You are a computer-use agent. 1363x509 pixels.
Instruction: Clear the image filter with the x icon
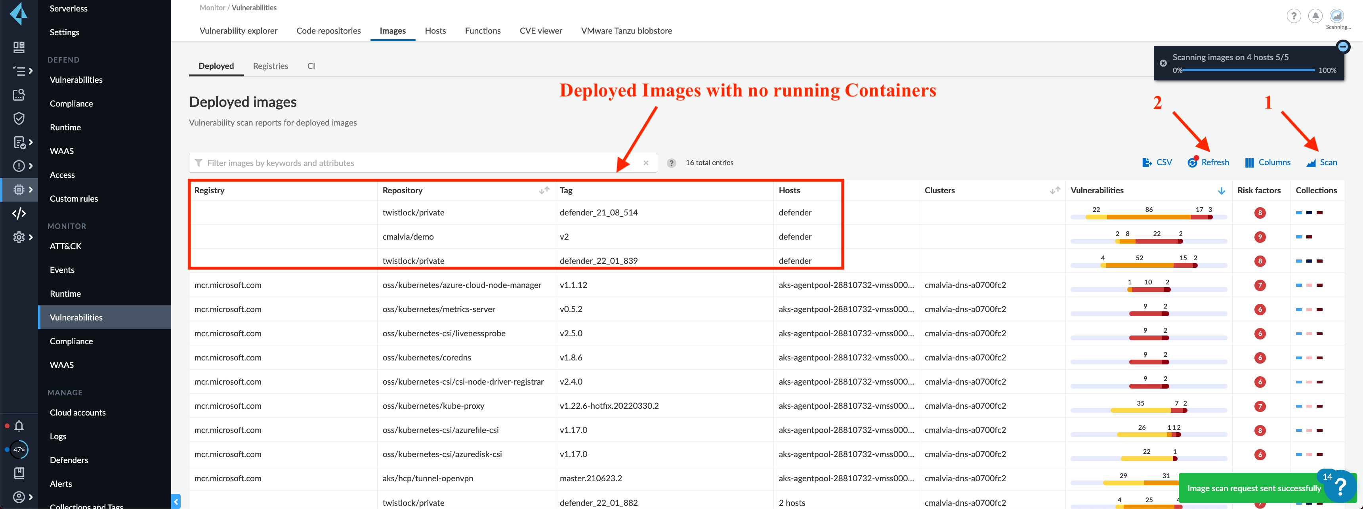[645, 163]
